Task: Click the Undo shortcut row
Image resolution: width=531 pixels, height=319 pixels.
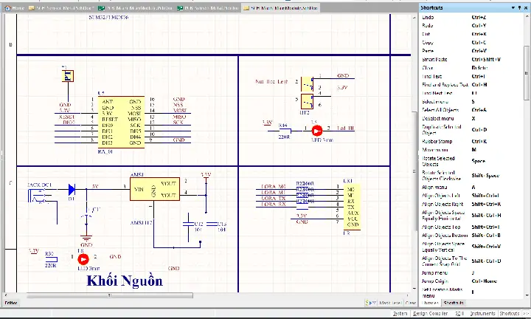Action: click(471, 17)
